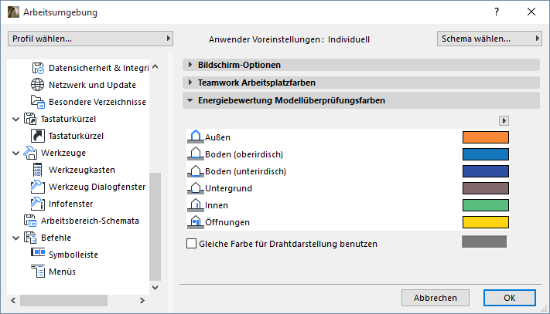Click the Infofenster icon
The width and height of the screenshot is (550, 314).
point(39,204)
